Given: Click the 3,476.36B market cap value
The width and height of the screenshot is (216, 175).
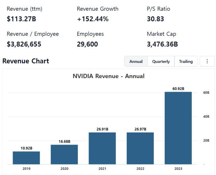Looking at the screenshot, I should [x=162, y=44].
